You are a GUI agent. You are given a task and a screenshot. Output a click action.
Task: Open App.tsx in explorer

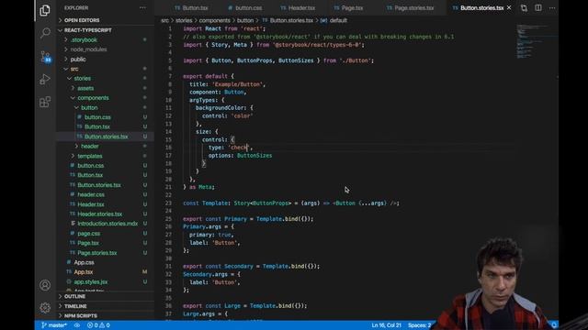click(84, 272)
